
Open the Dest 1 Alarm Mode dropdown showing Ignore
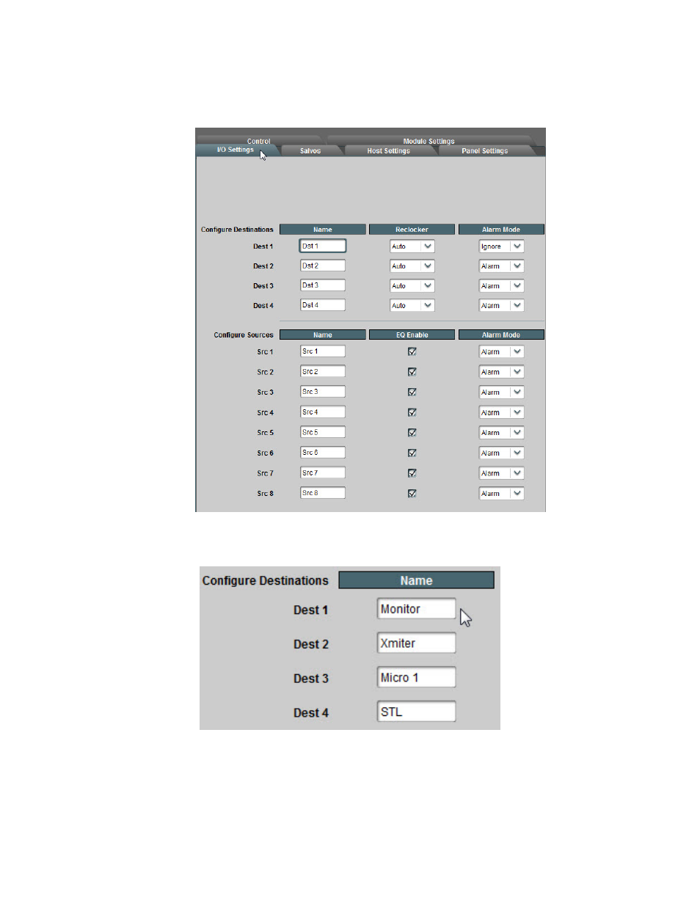tap(502, 246)
